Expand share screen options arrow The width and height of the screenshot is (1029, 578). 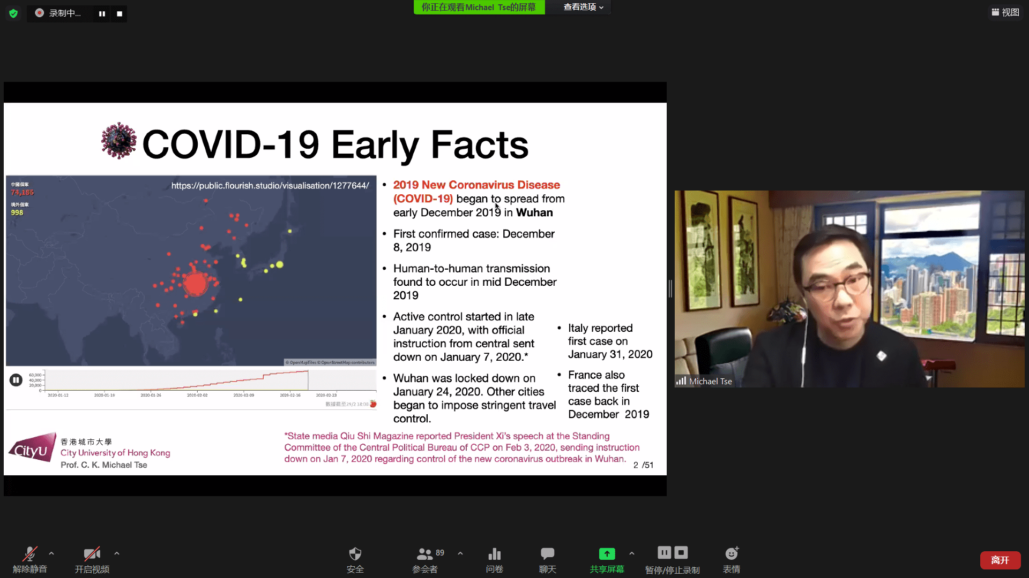pos(632,553)
